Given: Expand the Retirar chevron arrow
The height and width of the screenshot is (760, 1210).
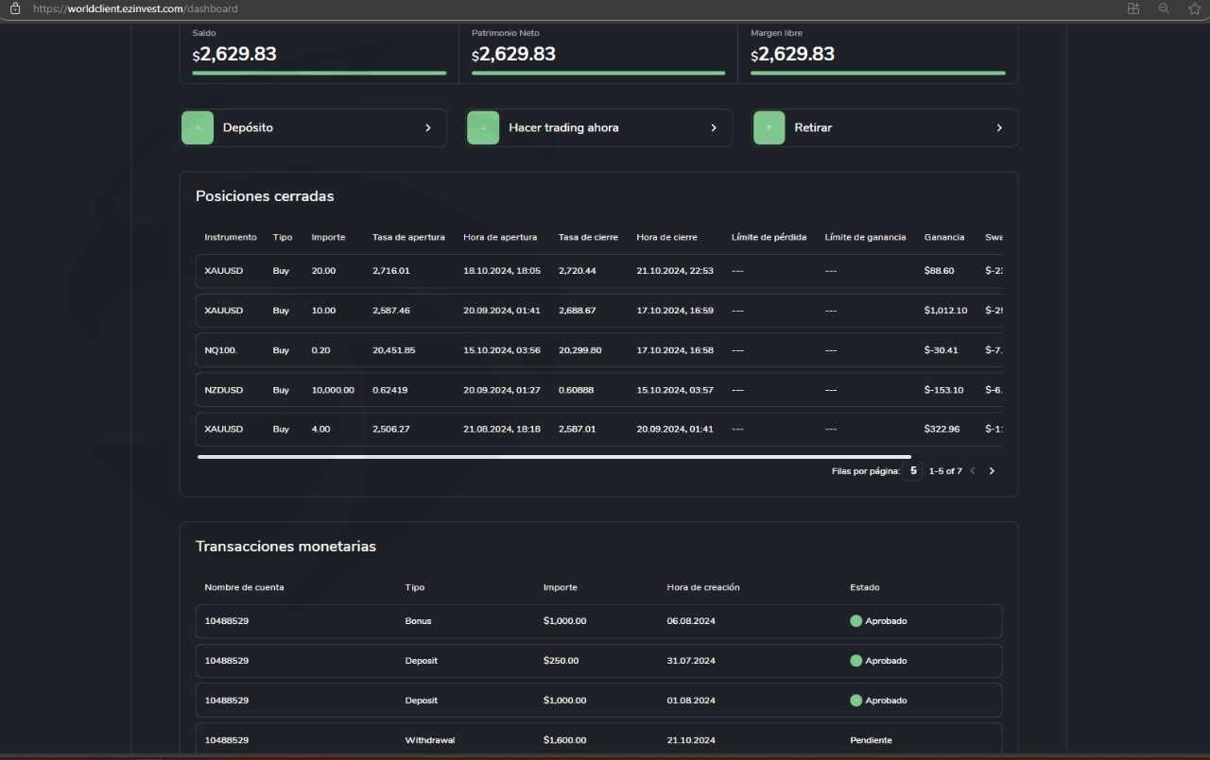Looking at the screenshot, I should 999,127.
